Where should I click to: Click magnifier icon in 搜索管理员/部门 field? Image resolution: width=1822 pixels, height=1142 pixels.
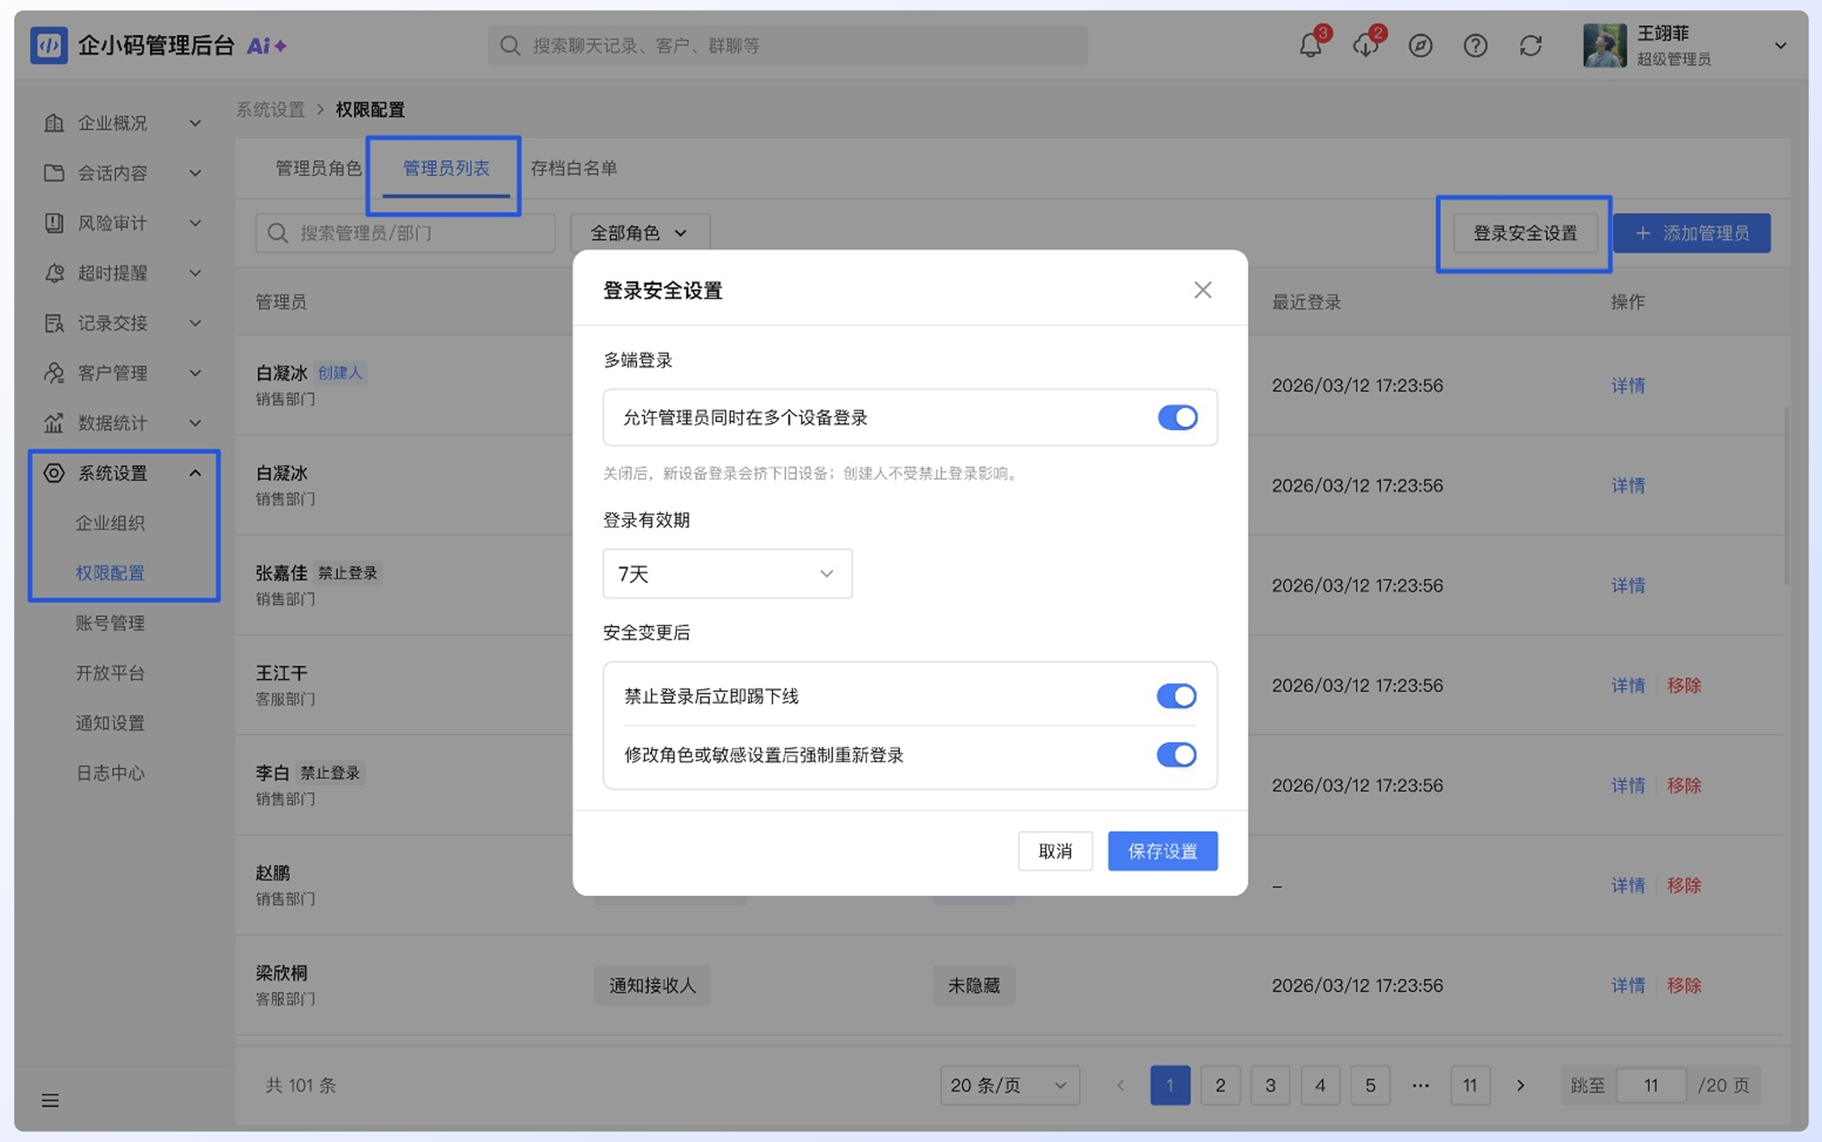click(278, 233)
